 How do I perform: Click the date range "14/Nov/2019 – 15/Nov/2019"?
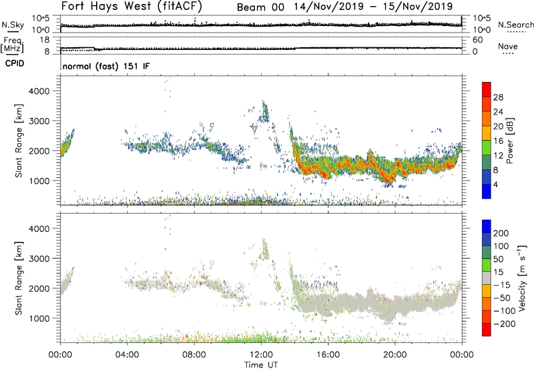[373, 7]
